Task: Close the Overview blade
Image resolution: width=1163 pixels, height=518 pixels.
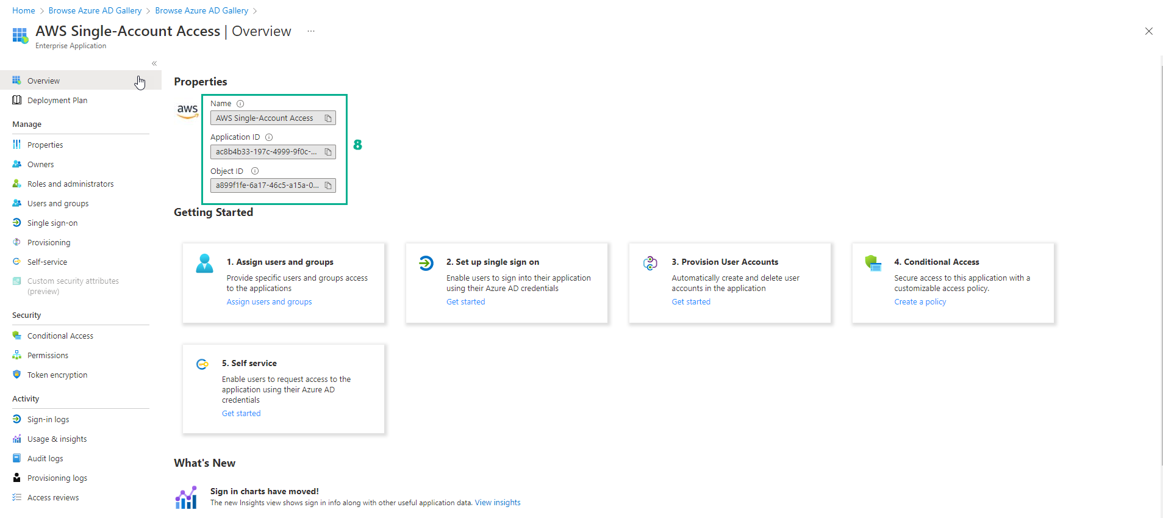Action: (1149, 31)
